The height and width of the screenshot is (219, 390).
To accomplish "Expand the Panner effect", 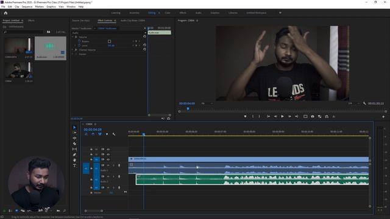I will coord(73,54).
